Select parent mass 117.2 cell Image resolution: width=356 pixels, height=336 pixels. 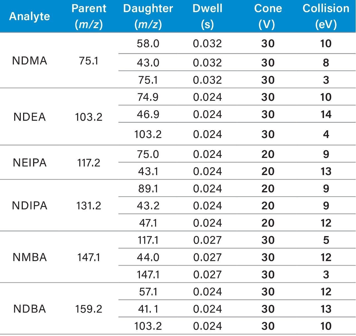coord(89,163)
